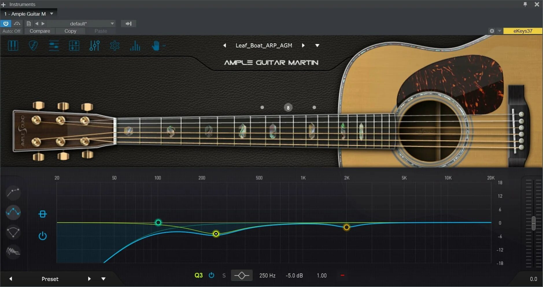Remove the Q3 band with red minus
This screenshot has height=287, width=543.
342,275
